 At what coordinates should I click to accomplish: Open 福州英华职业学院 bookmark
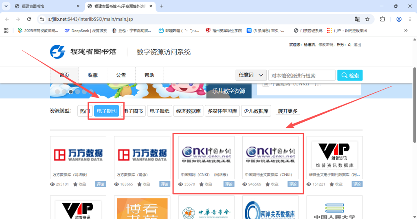coord(224,31)
